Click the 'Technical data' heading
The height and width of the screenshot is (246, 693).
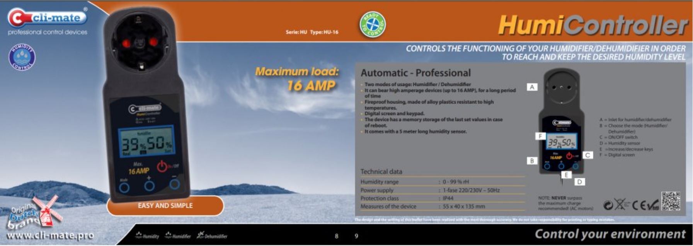381,171
